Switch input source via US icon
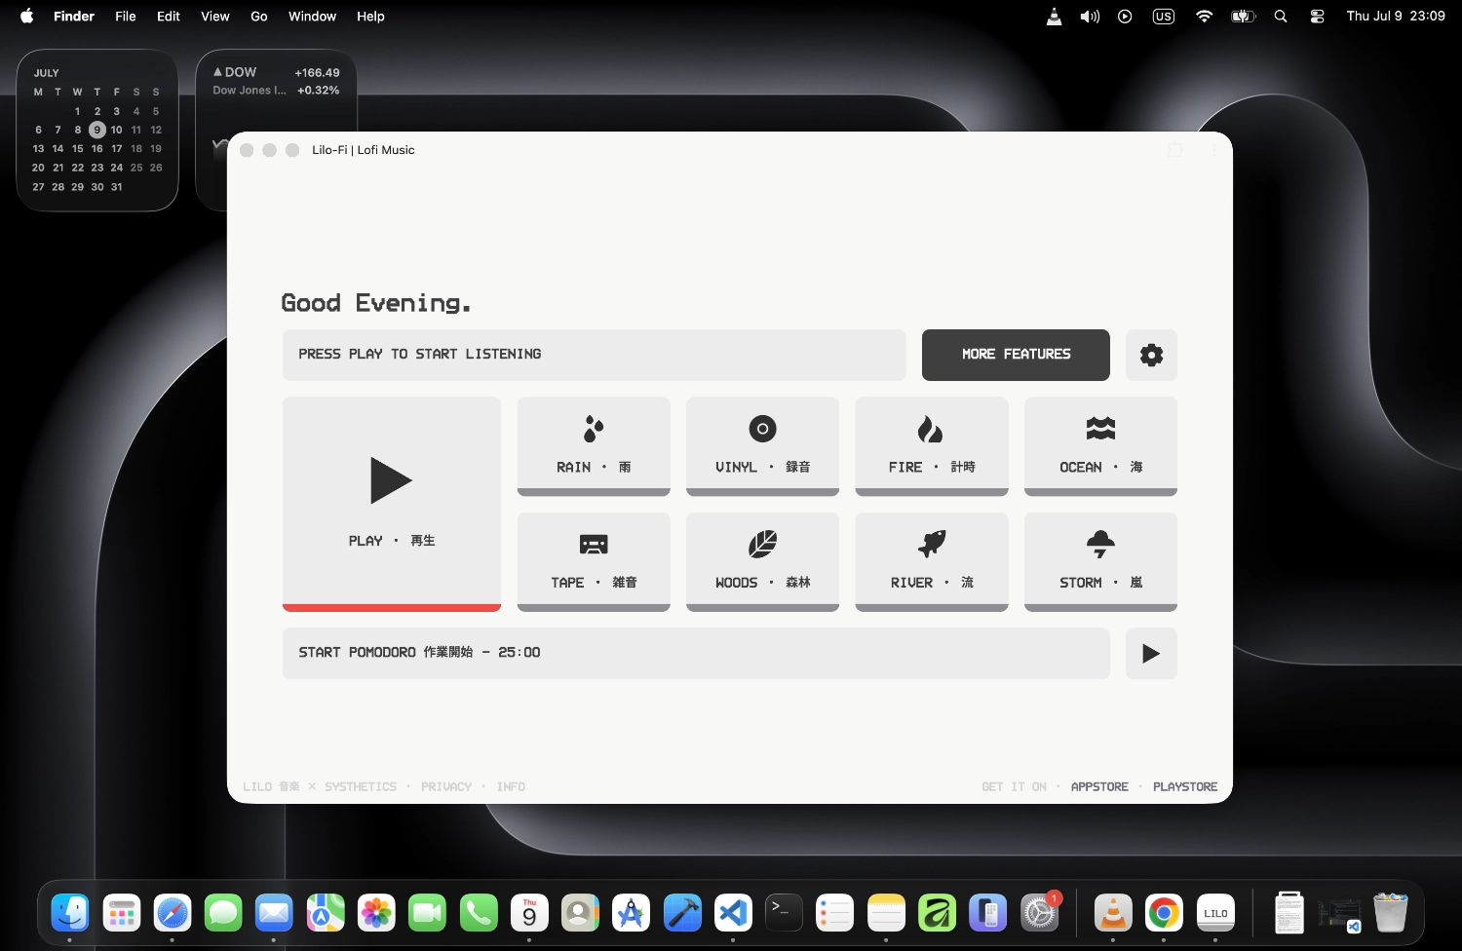The height and width of the screenshot is (951, 1462). pyautogui.click(x=1164, y=16)
